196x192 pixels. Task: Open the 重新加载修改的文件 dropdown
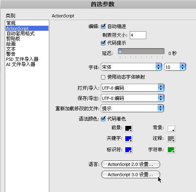(133, 108)
